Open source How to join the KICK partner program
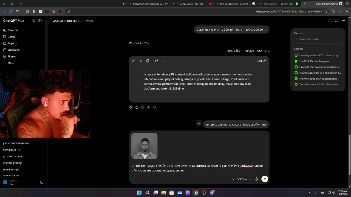 (318, 55)
